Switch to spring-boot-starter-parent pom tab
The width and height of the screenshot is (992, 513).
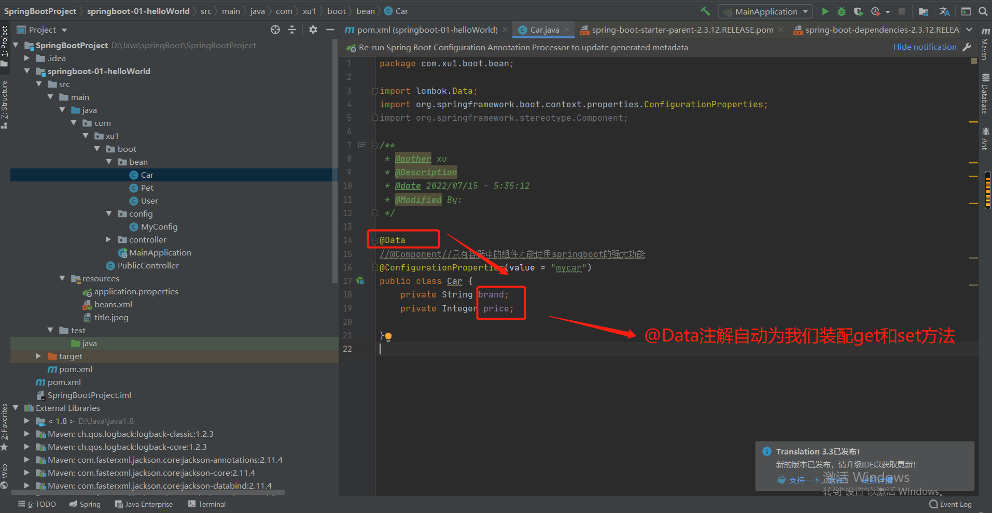[682, 30]
